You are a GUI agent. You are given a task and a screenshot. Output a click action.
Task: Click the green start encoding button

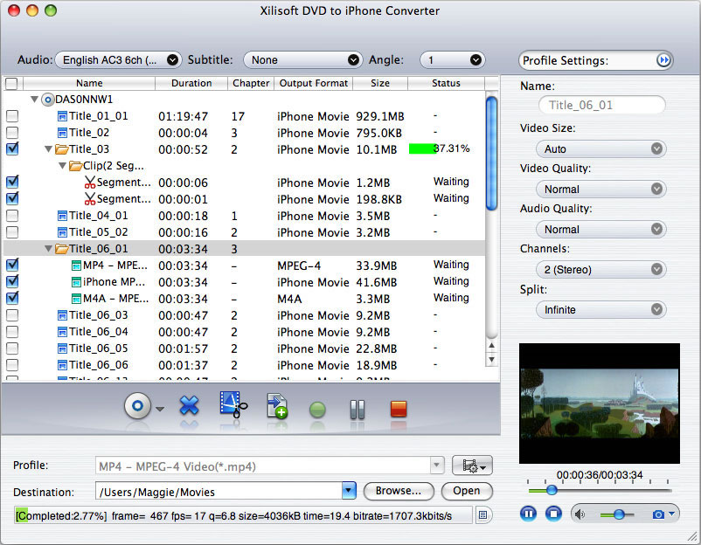click(x=316, y=407)
